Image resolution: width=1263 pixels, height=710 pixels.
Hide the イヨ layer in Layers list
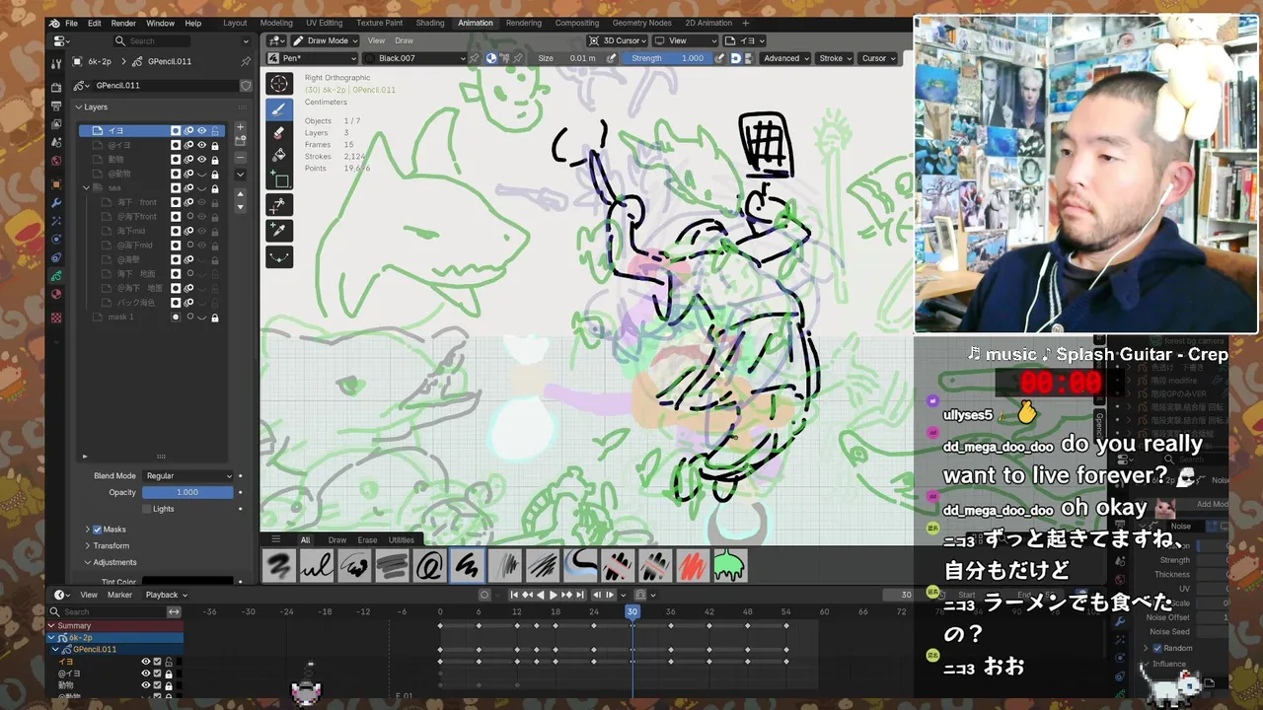(201, 130)
